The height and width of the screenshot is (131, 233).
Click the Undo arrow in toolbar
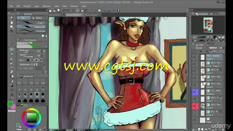(x=64, y=10)
